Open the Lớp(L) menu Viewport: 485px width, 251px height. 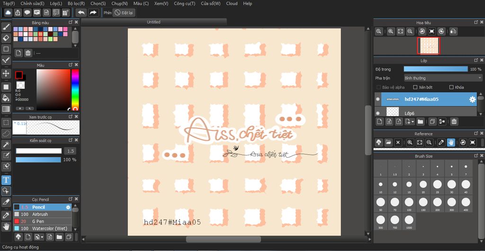point(56,3)
